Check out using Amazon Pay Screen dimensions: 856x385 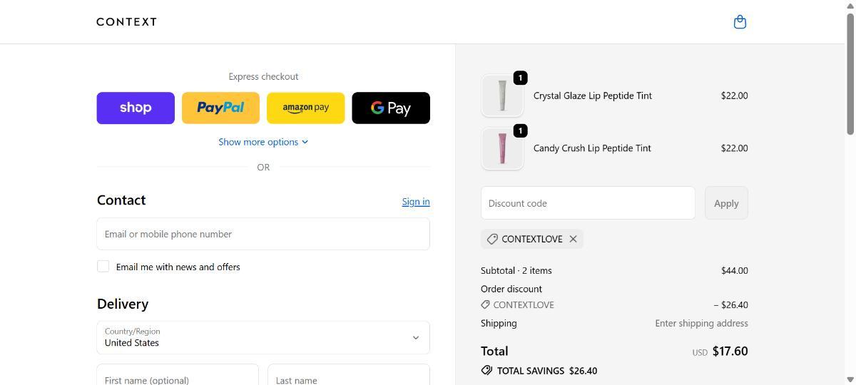point(305,108)
